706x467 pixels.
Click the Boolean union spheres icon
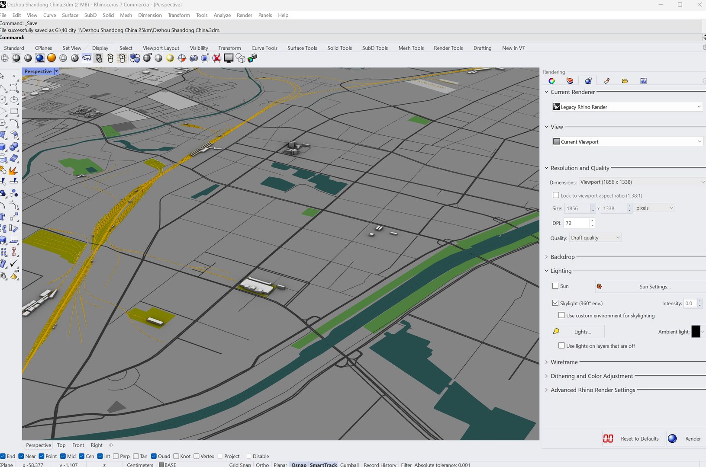tap(13, 146)
